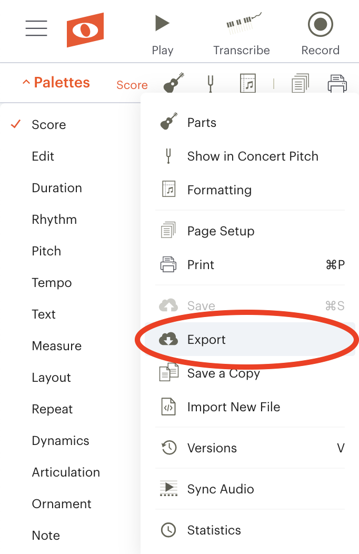Viewport: 359px width, 554px height.
Task: Open Formatting icon in the toolbar
Action: (248, 83)
